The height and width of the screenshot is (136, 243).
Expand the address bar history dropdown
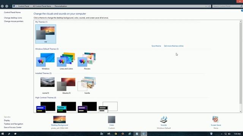(x=206, y=6)
